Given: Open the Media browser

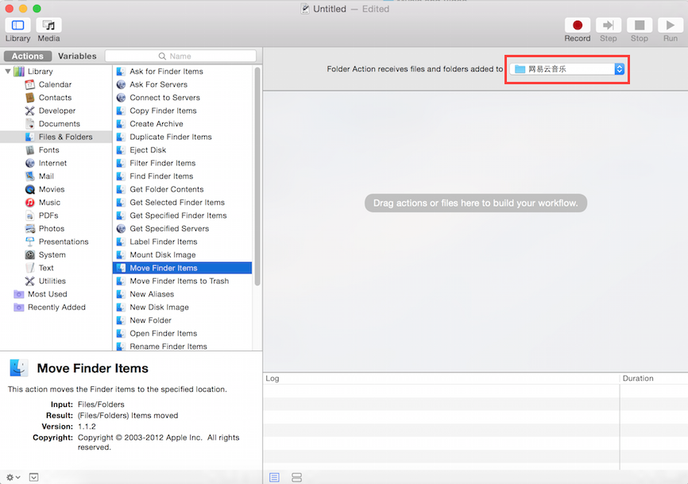Looking at the screenshot, I should coord(48,25).
